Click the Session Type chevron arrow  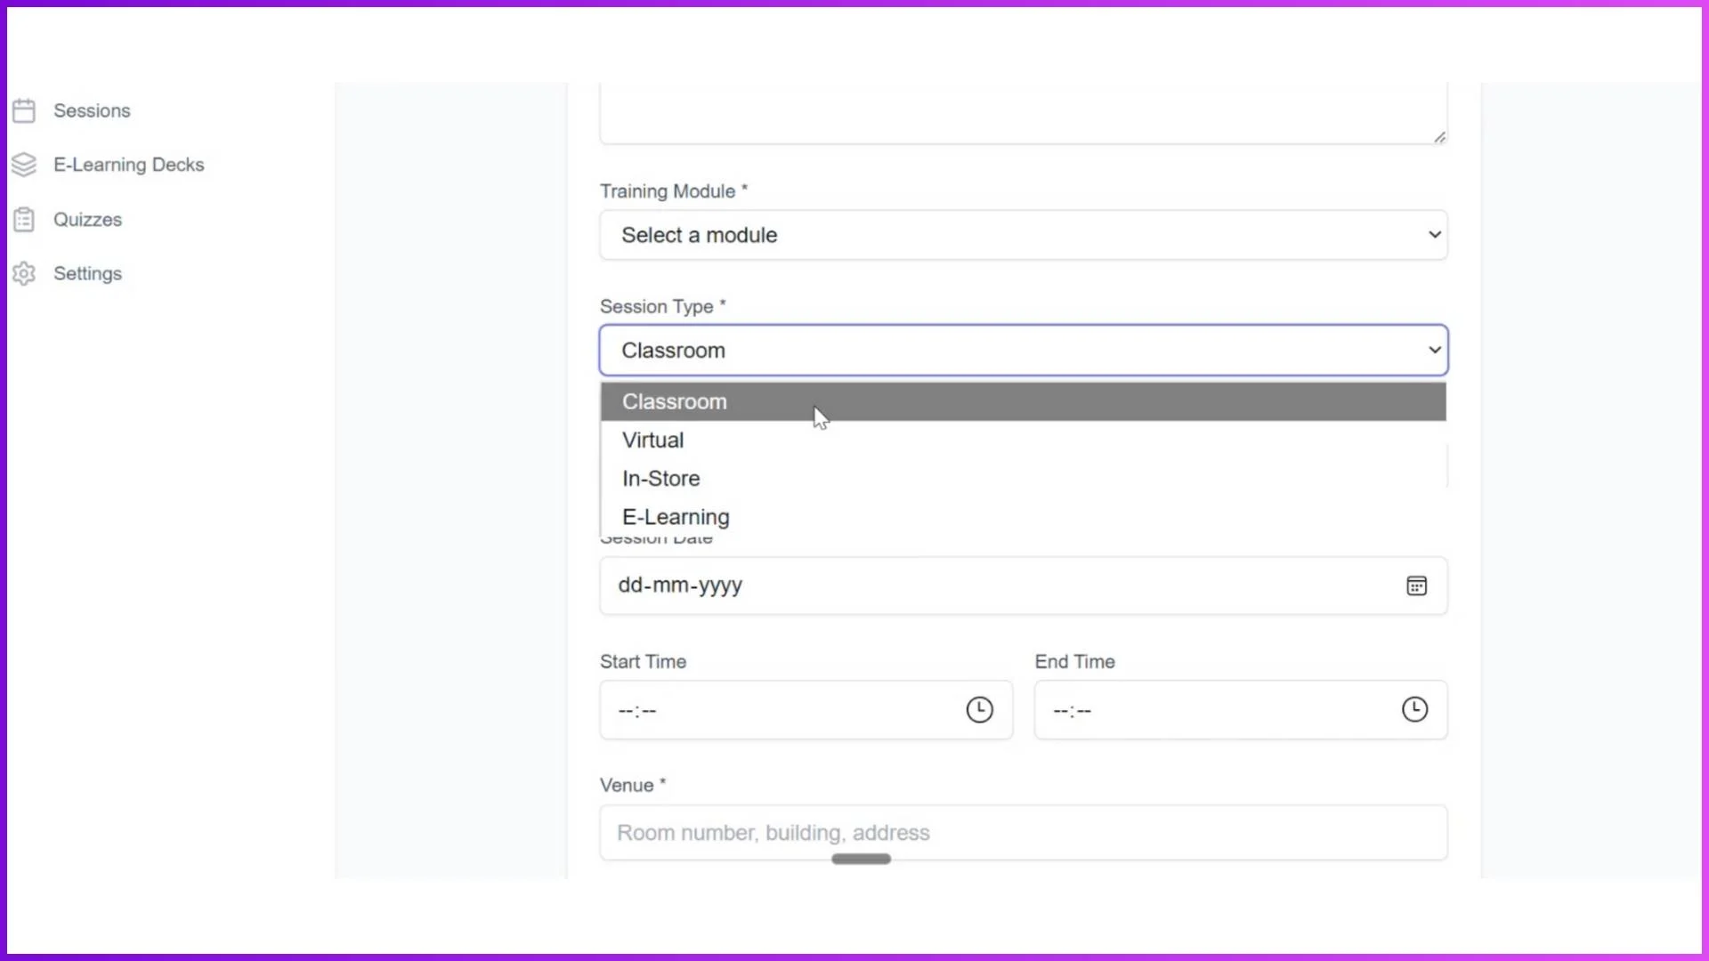(1434, 350)
